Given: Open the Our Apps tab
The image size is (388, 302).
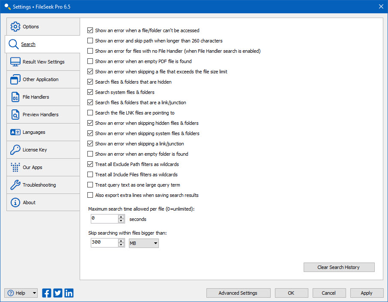Looking at the screenshot, I should tap(43, 167).
